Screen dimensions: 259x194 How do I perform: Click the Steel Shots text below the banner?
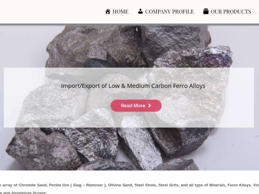(145, 185)
